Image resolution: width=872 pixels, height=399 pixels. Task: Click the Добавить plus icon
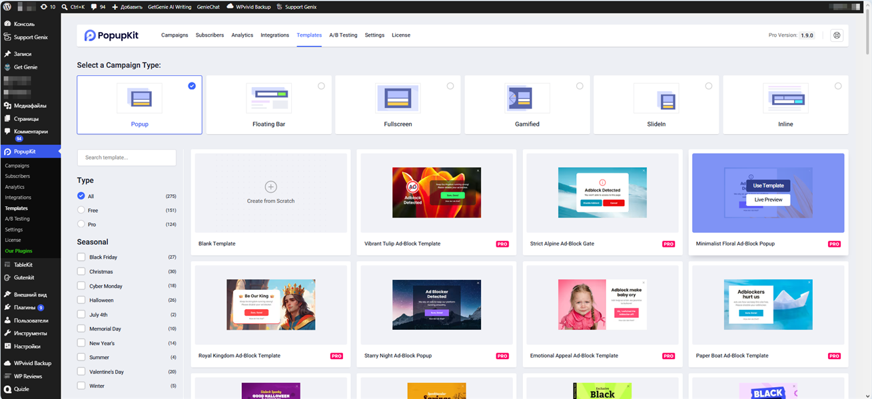click(x=115, y=7)
